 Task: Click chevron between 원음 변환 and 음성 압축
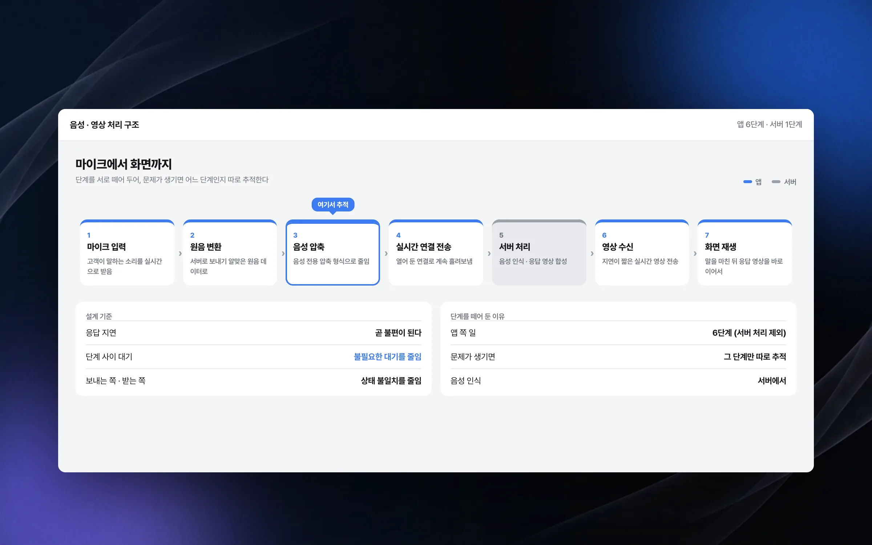pos(283,254)
